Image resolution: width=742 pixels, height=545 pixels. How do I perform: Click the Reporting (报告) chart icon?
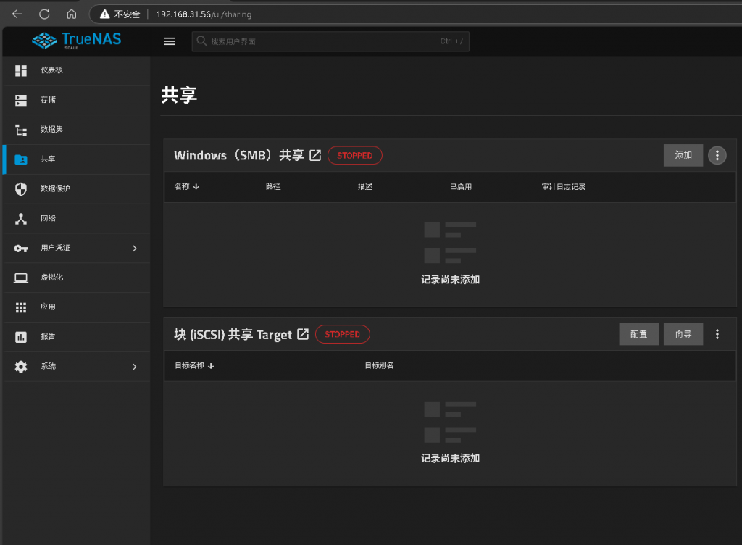click(x=21, y=337)
